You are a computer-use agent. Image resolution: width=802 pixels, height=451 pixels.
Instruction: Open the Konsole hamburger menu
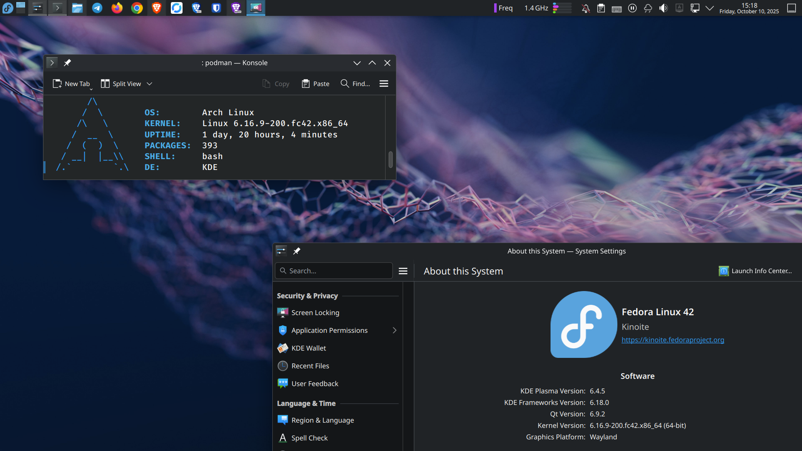pos(384,84)
